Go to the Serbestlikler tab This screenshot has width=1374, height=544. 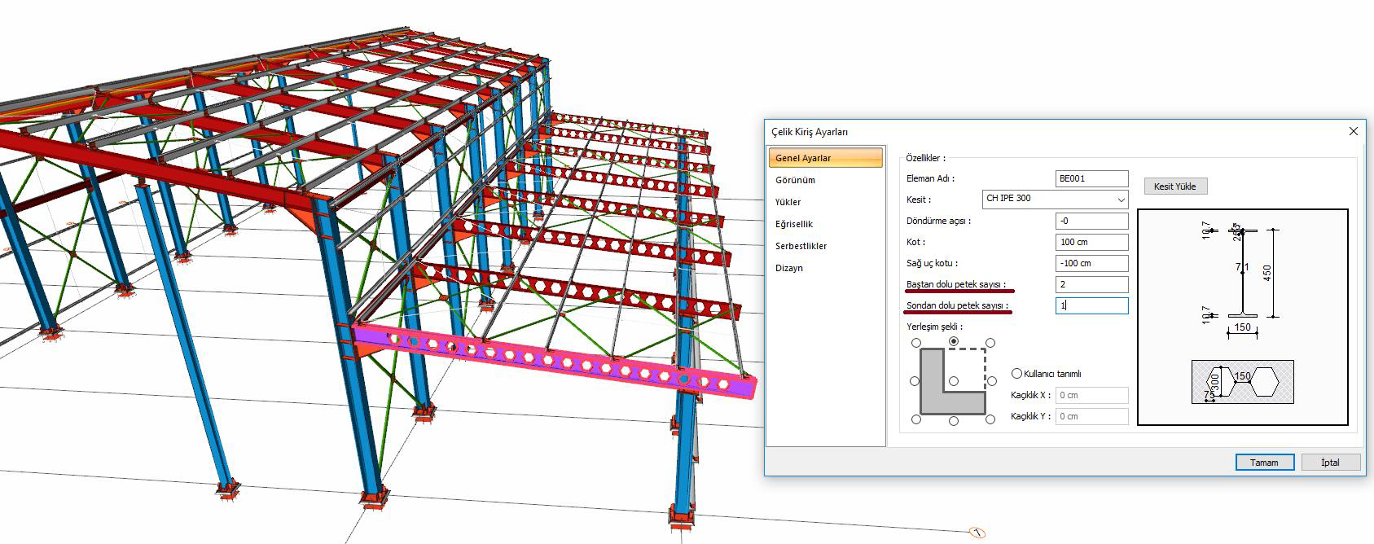(x=801, y=246)
